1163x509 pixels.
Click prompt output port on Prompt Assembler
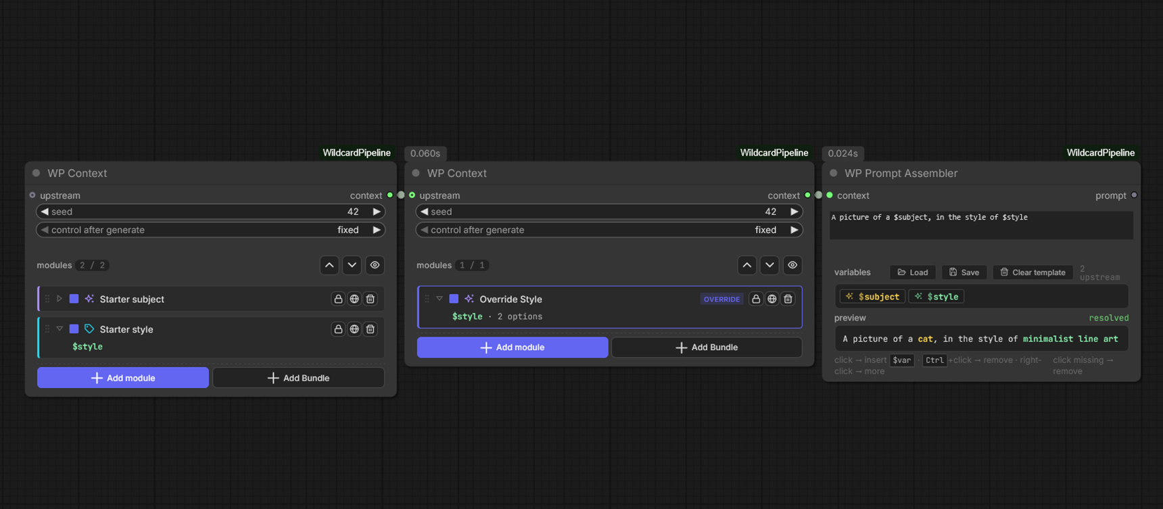(x=1134, y=195)
